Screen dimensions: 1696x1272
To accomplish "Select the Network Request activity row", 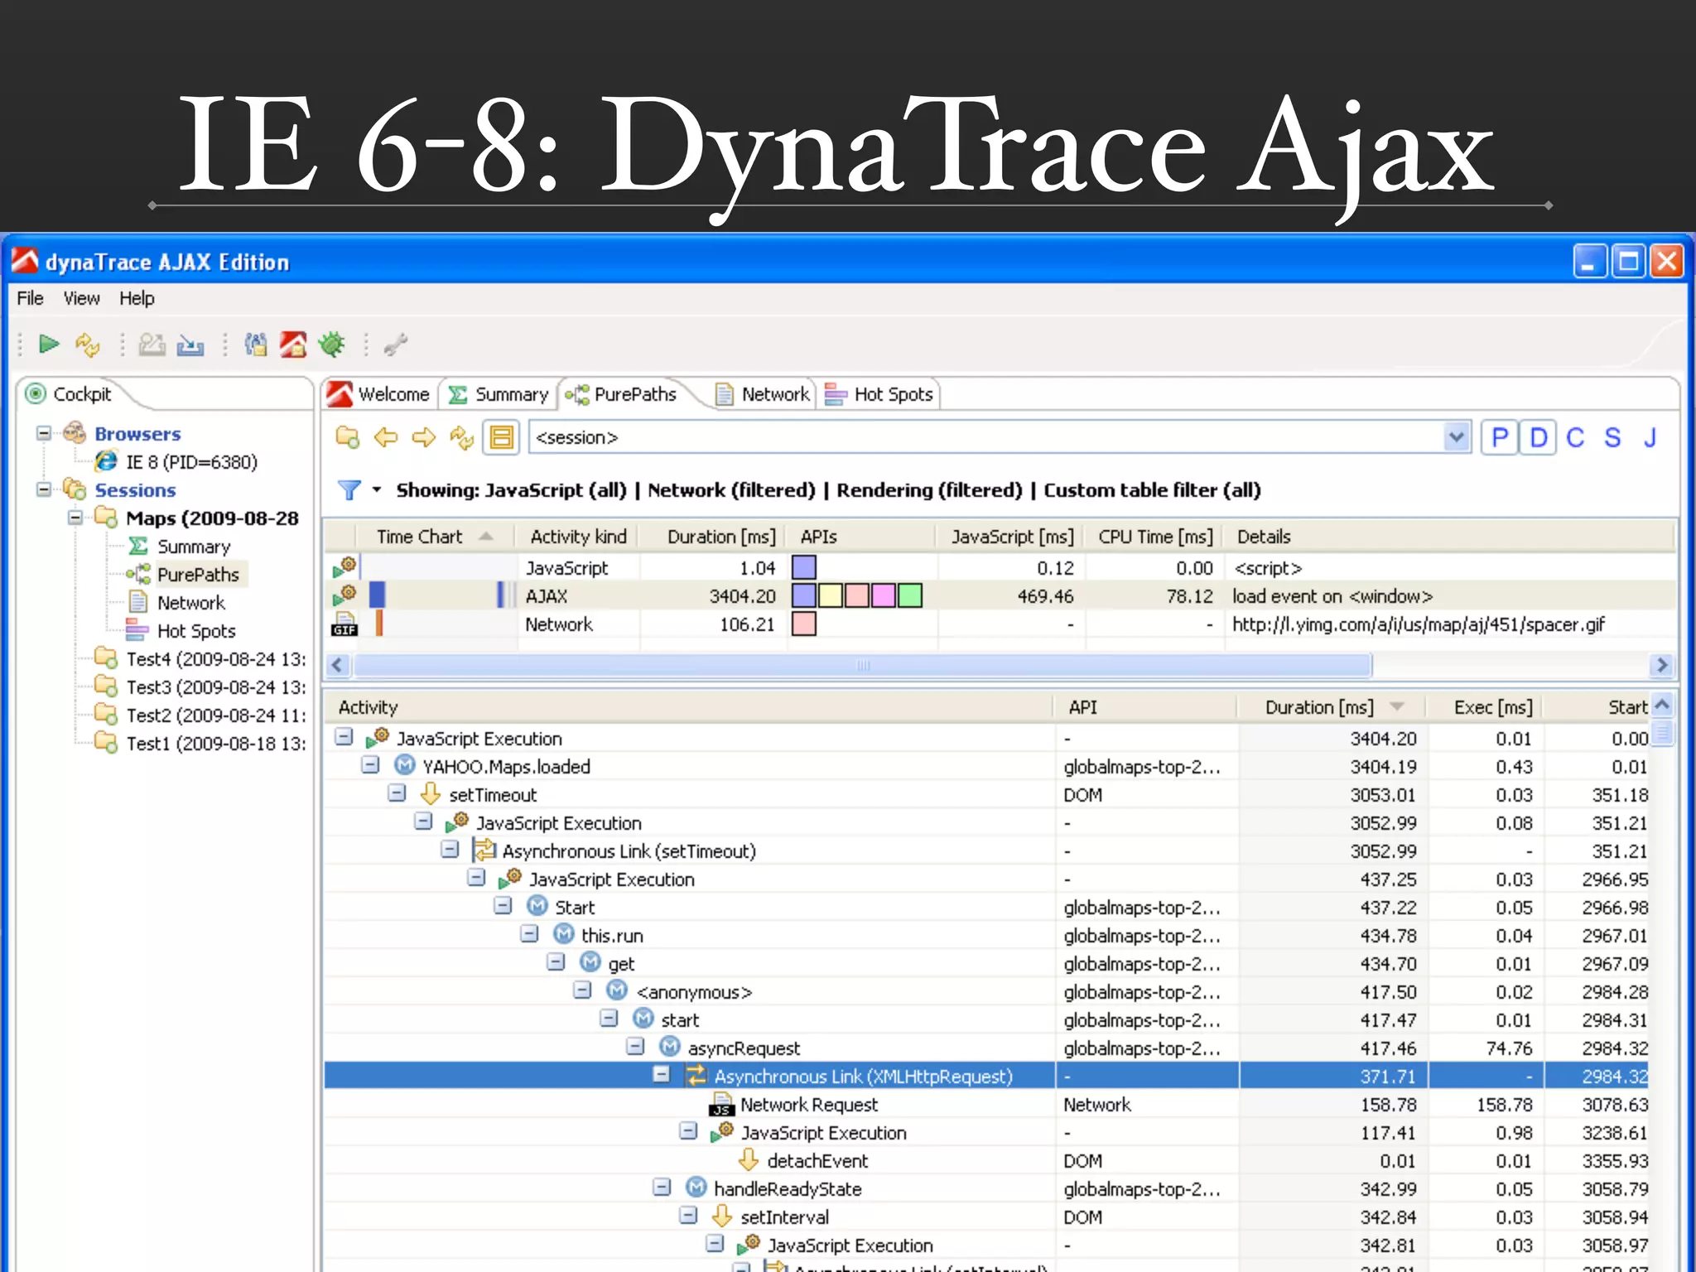I will coord(985,1104).
